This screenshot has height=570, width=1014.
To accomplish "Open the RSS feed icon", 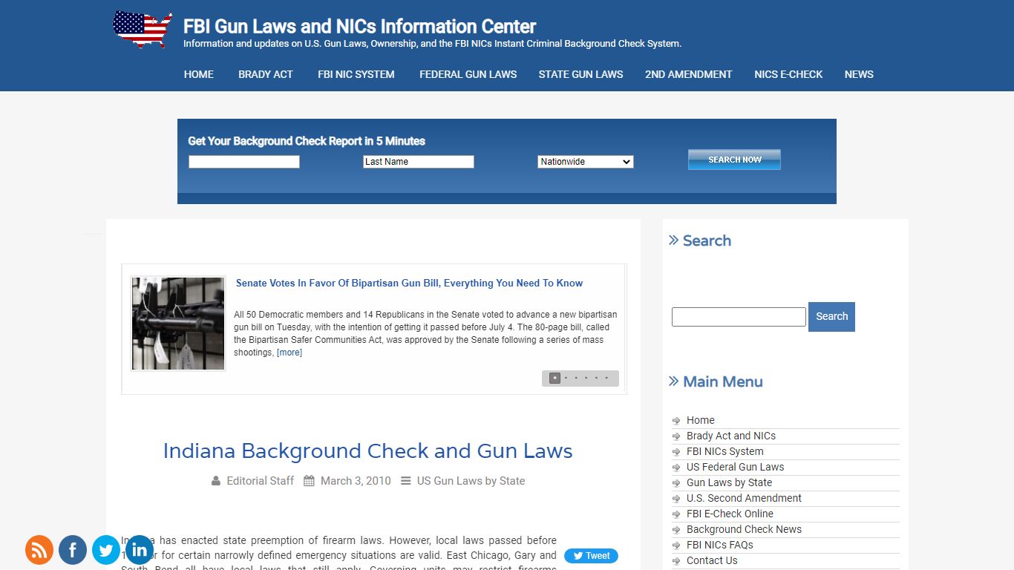I will coord(39,550).
